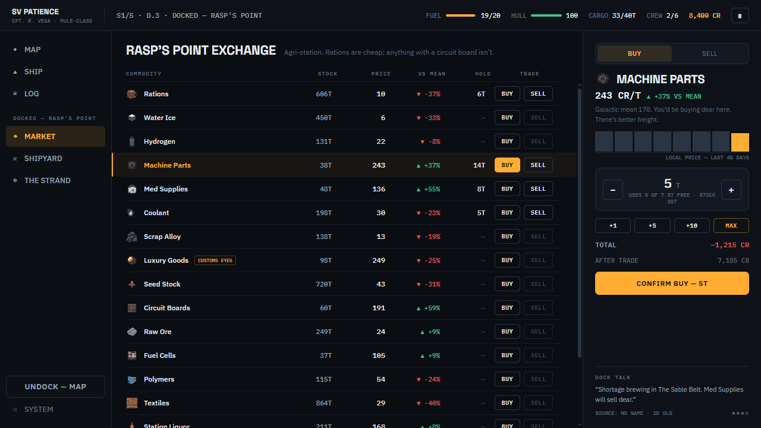Confirm buy of 5T Machine Parts
Image resolution: width=761 pixels, height=428 pixels.
pyautogui.click(x=672, y=284)
